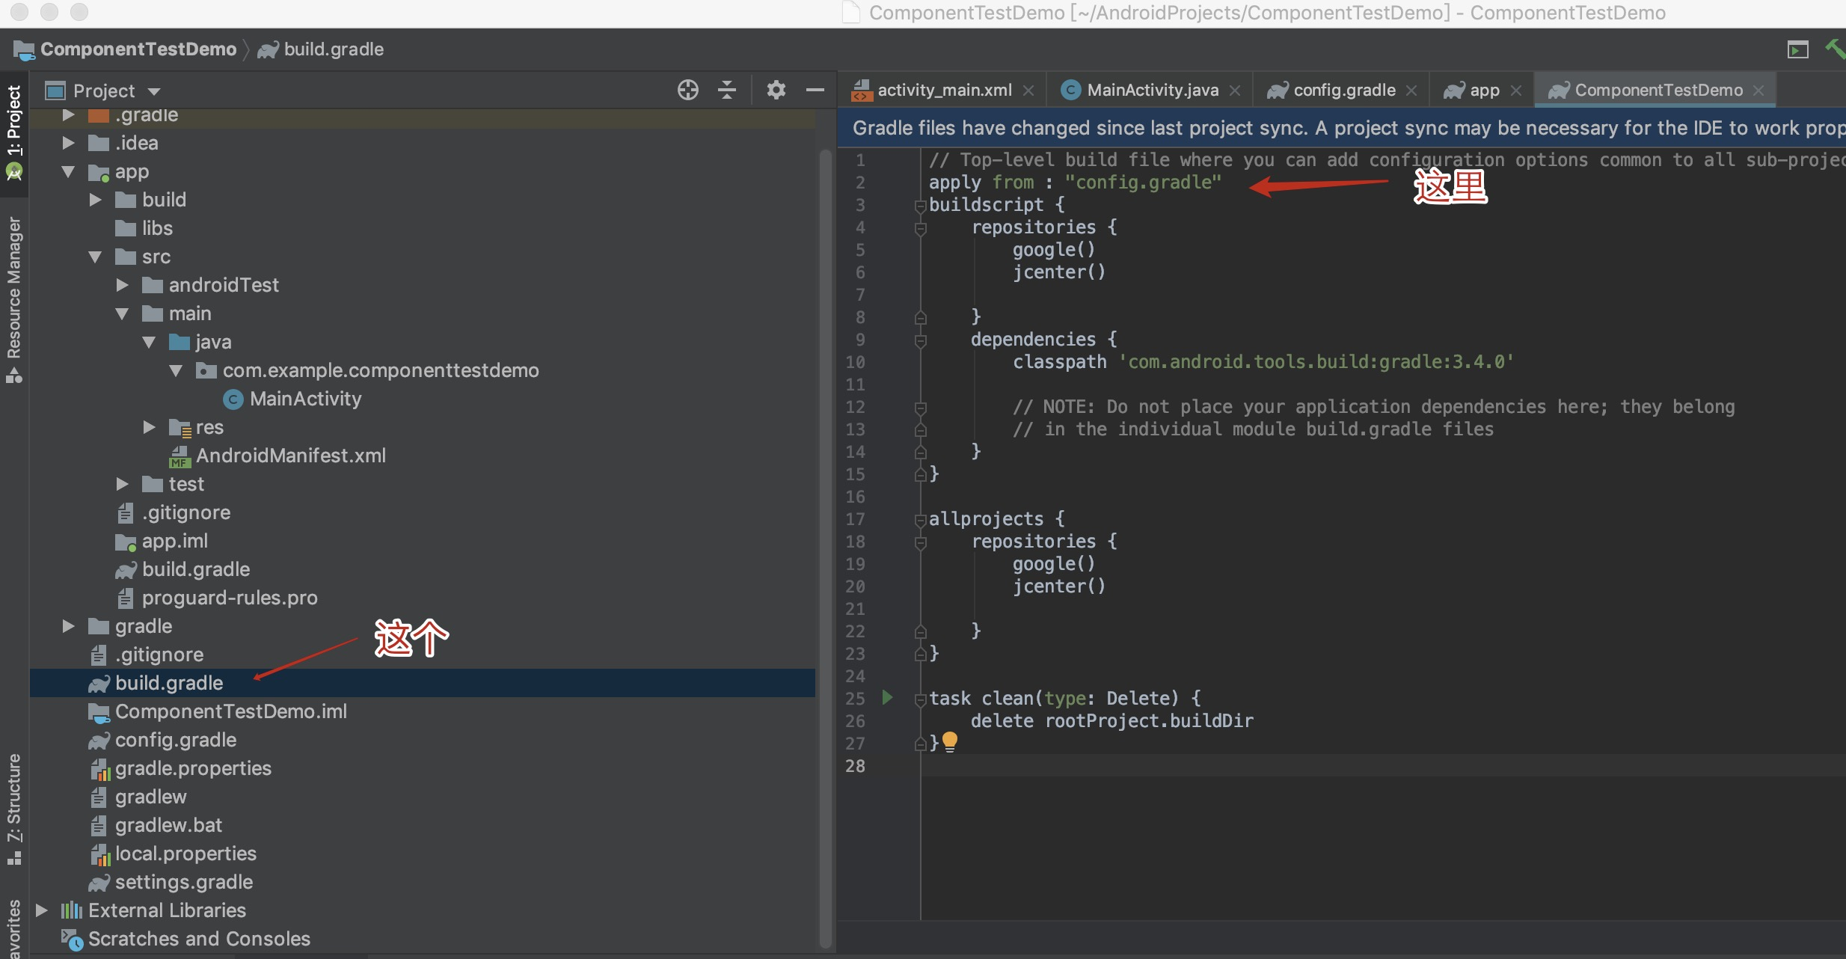Close the activity_main.xml tab
The image size is (1846, 959).
point(1028,91)
